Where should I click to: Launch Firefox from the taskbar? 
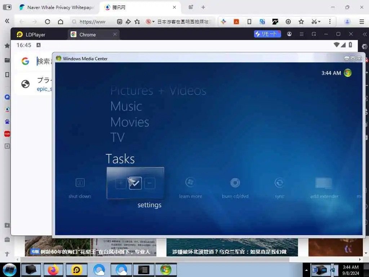coord(53,270)
